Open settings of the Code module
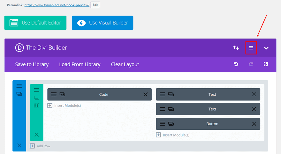 click(54, 94)
